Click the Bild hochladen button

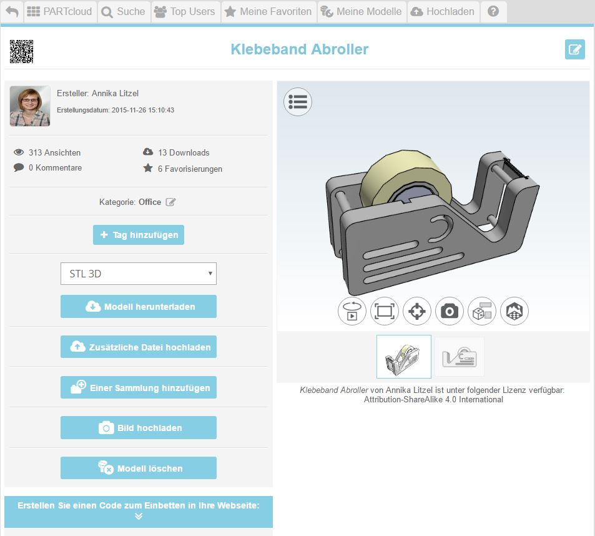pos(139,428)
